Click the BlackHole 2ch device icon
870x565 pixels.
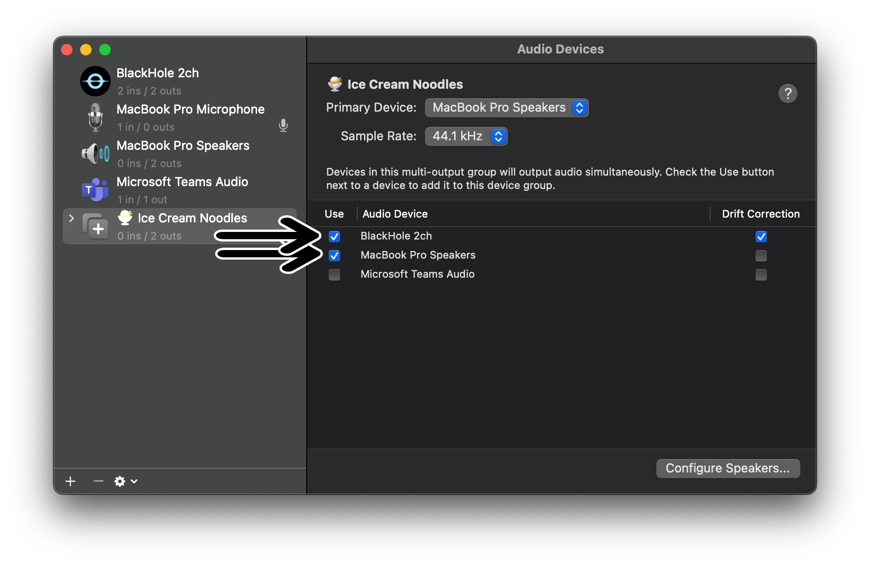pos(95,81)
